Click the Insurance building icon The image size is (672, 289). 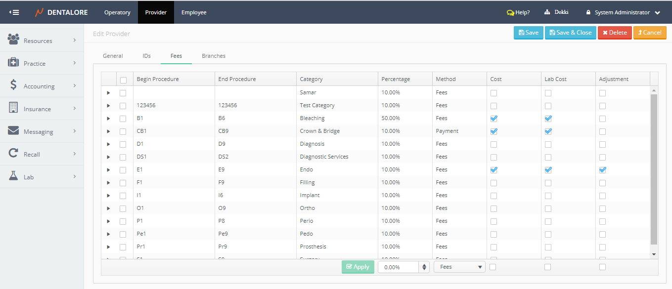[x=13, y=108]
